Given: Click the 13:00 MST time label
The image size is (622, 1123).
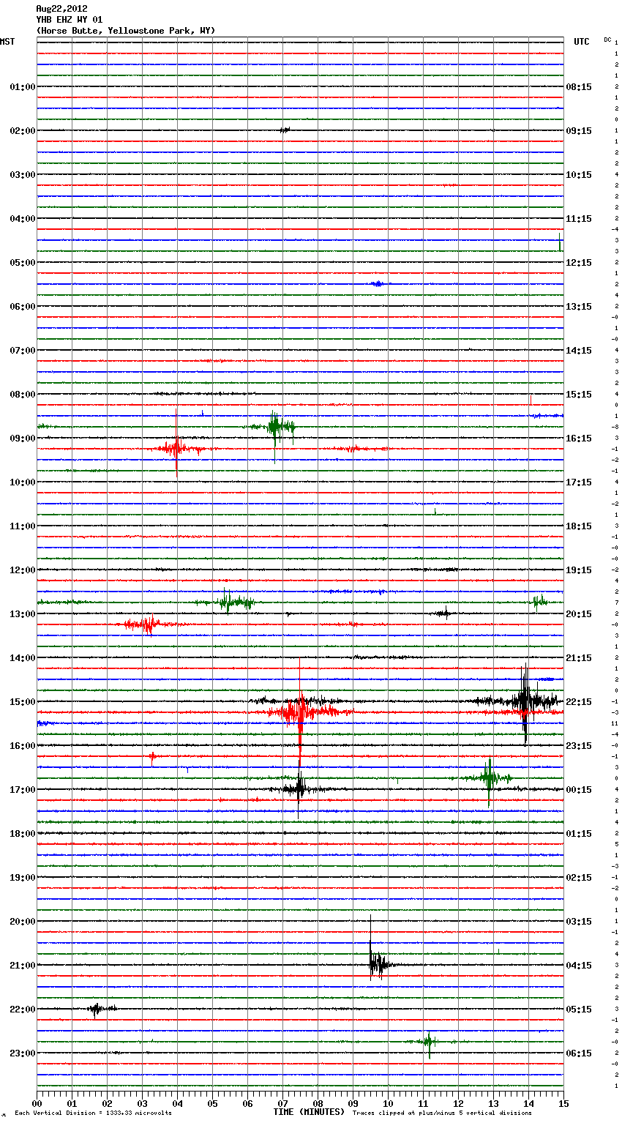Looking at the screenshot, I should click(23, 614).
